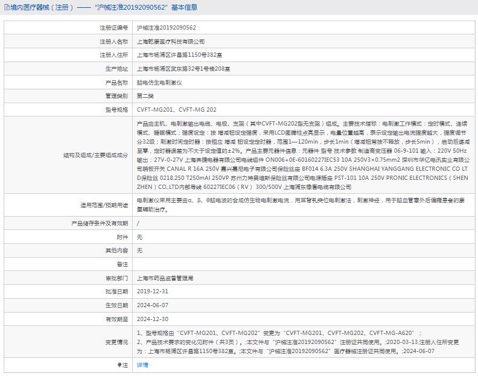Click the 生效日期 label
This screenshot has height=376, width=478.
[x=116, y=305]
